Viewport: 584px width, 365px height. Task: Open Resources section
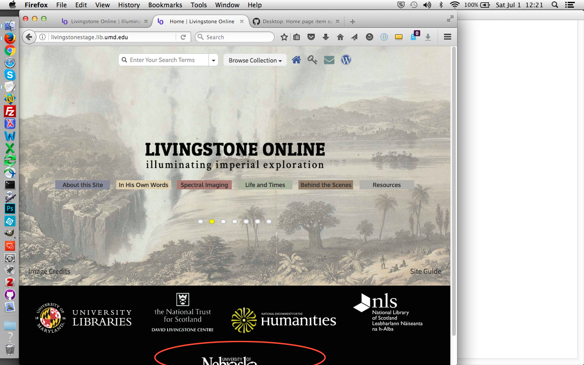387,185
